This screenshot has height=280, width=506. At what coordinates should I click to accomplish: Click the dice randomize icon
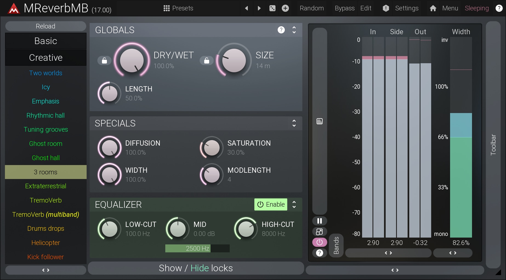(272, 8)
